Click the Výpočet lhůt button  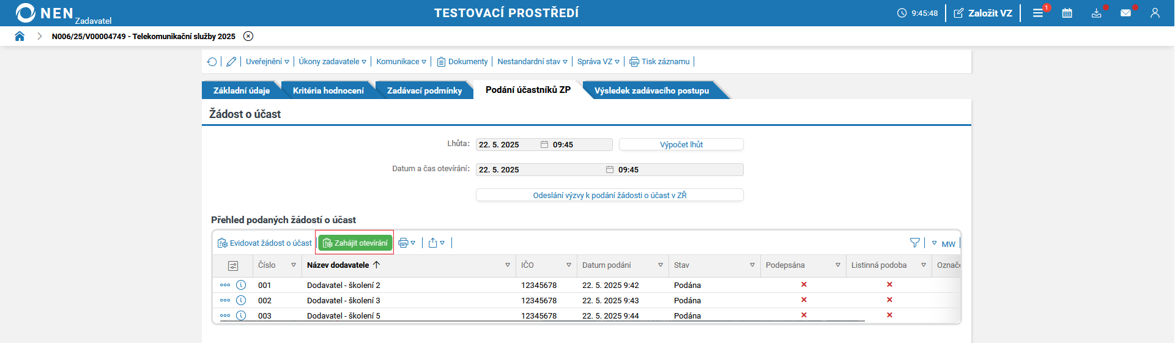click(681, 145)
